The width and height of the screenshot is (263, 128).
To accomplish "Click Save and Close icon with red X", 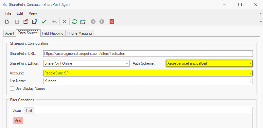I will pyautogui.click(x=26, y=22).
